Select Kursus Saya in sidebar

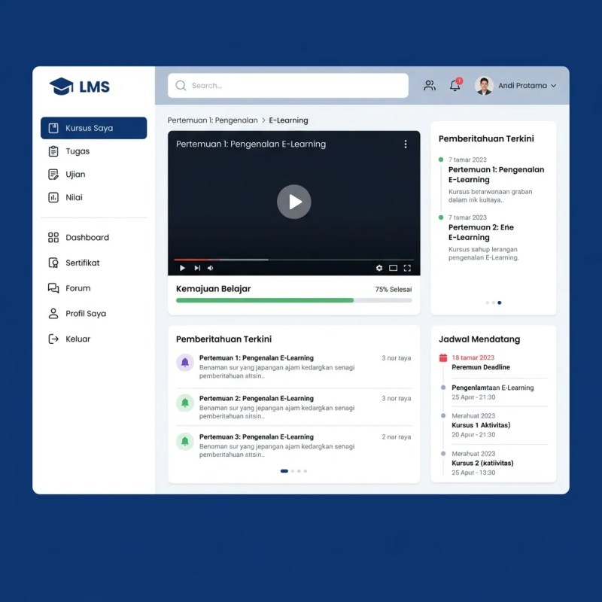coord(93,128)
